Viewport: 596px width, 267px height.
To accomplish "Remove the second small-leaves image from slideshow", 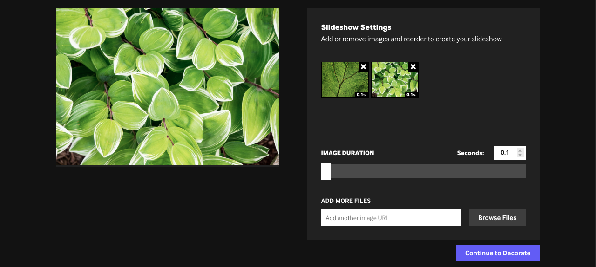I will point(413,67).
